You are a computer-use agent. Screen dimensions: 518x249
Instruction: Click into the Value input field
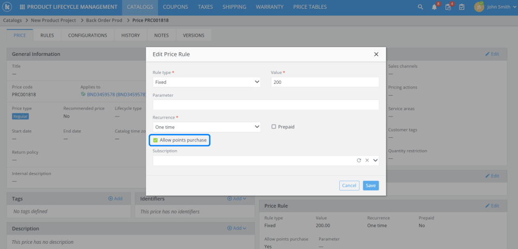[325, 82]
